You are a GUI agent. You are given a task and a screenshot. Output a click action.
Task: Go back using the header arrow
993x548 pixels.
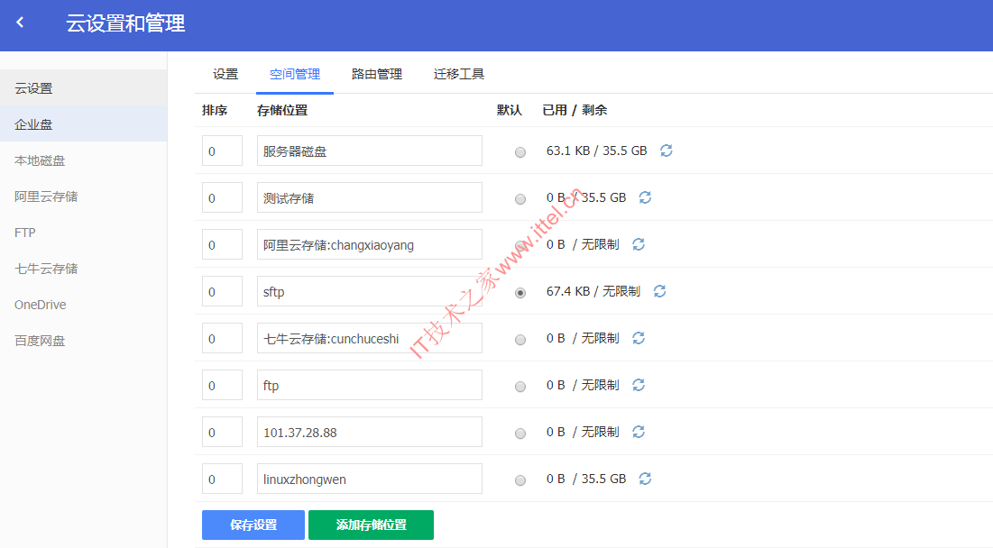pyautogui.click(x=20, y=23)
